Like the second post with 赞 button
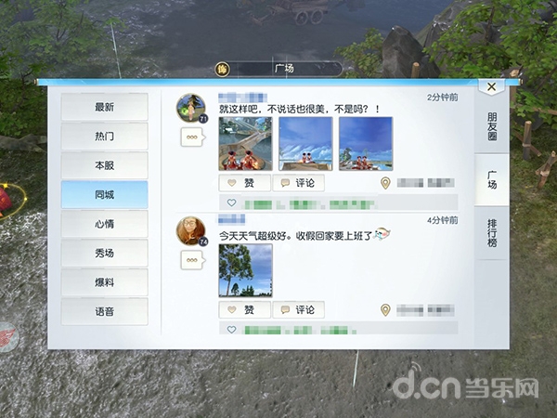This screenshot has height=418, width=557. pyautogui.click(x=243, y=309)
